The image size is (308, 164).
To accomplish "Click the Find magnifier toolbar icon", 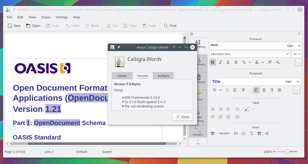I will [166, 25].
